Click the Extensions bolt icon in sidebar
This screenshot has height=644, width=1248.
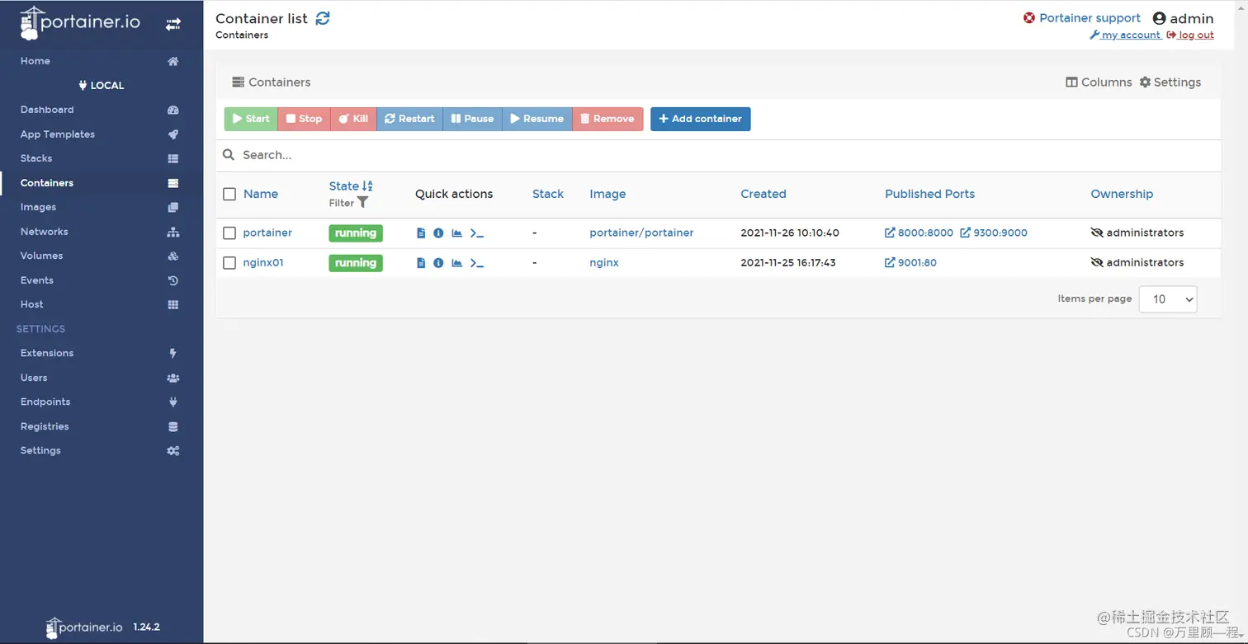(173, 353)
